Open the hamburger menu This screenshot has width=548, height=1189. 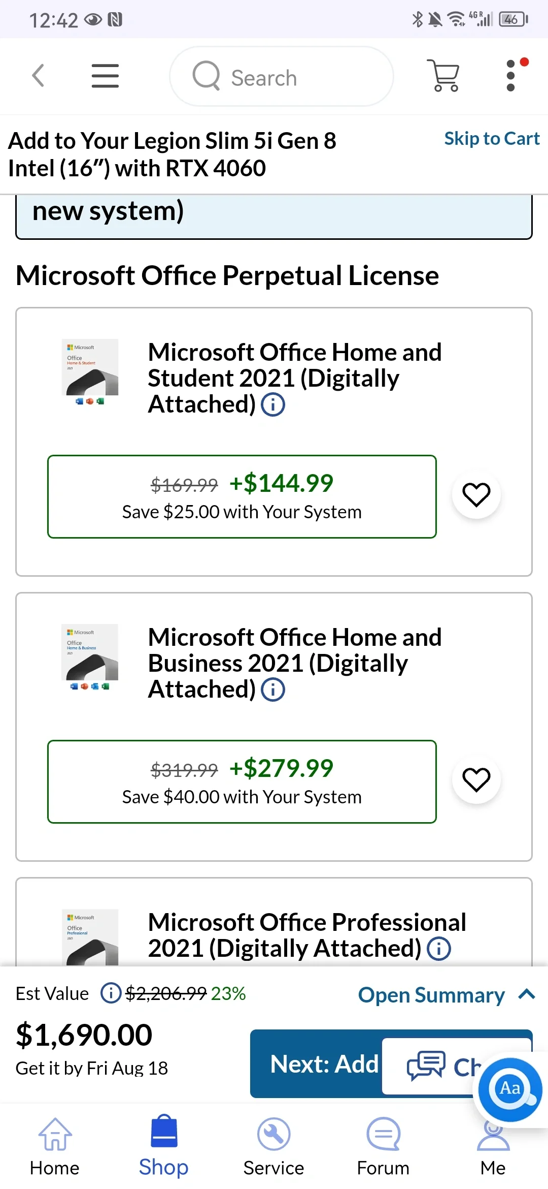pyautogui.click(x=105, y=76)
